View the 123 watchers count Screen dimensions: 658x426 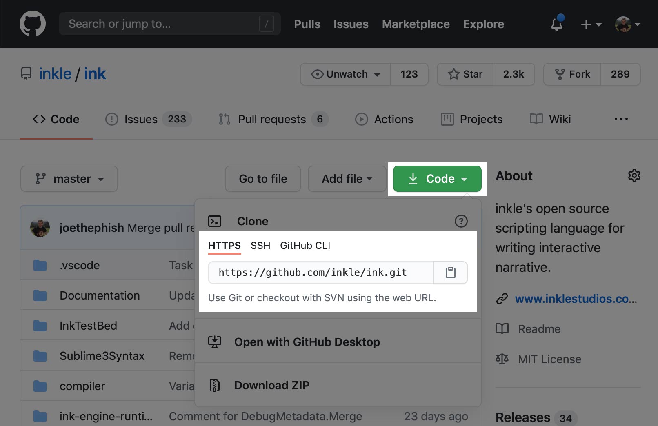[x=409, y=74]
